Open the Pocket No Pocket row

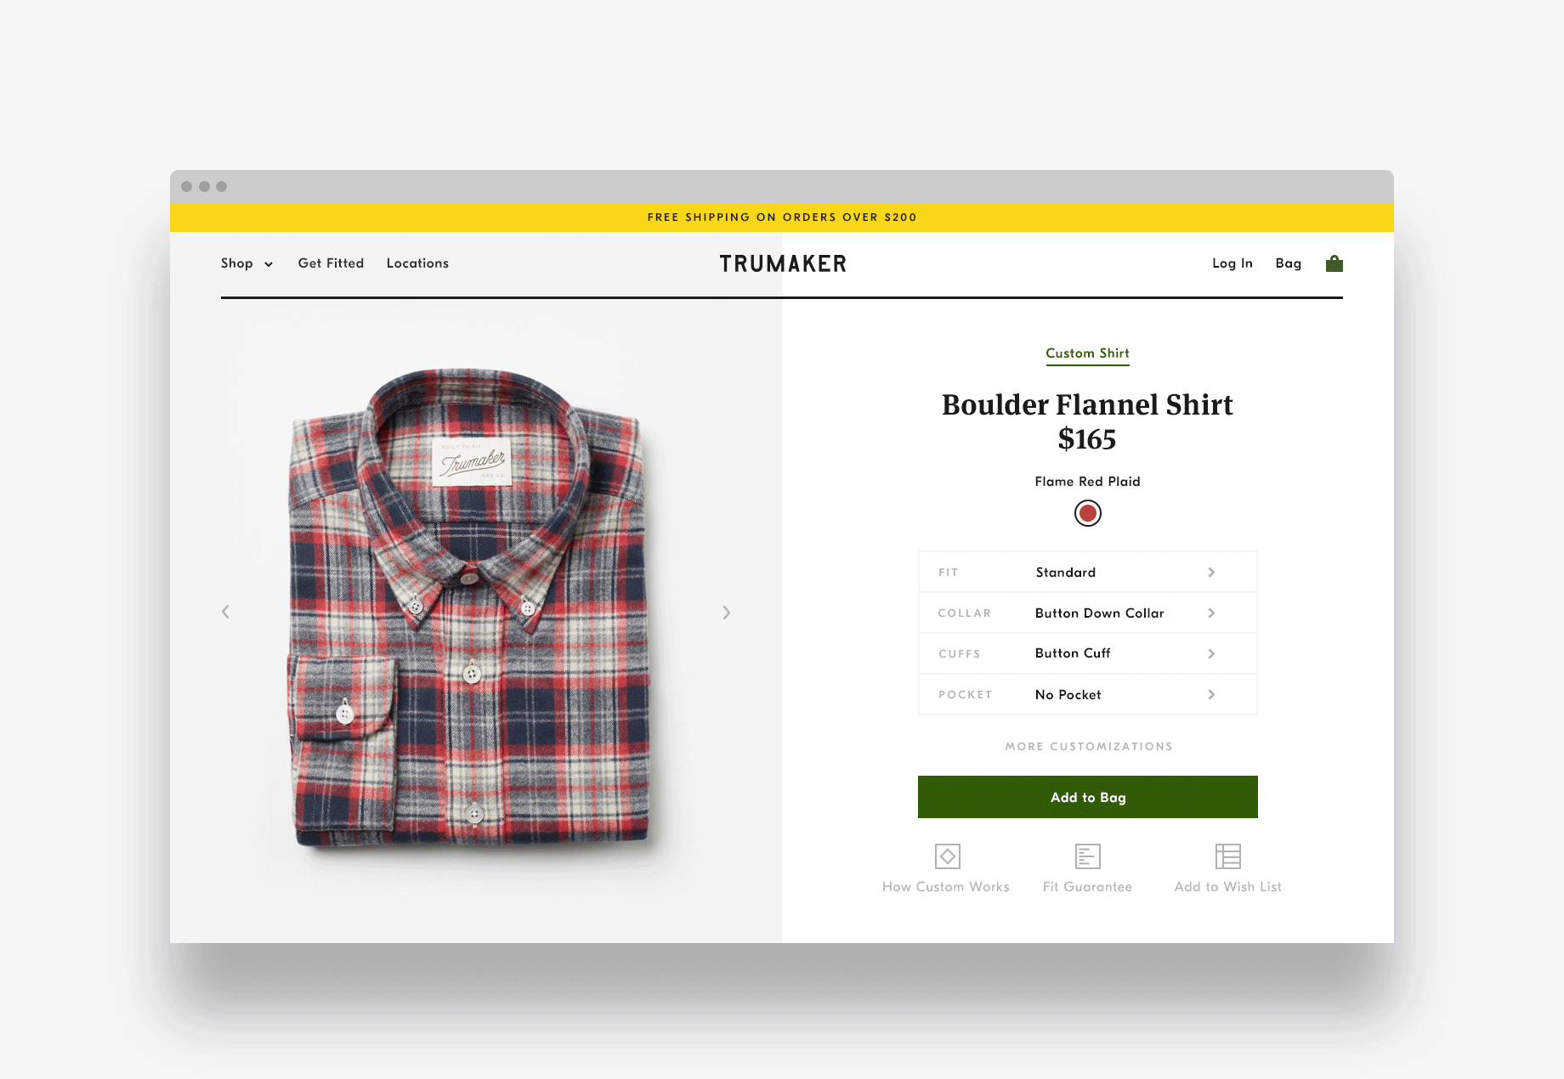point(1088,694)
